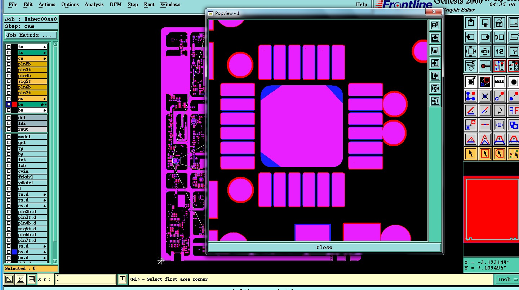
Task: Click the zoom out arrows icon in main toolbar
Action: 485,51
